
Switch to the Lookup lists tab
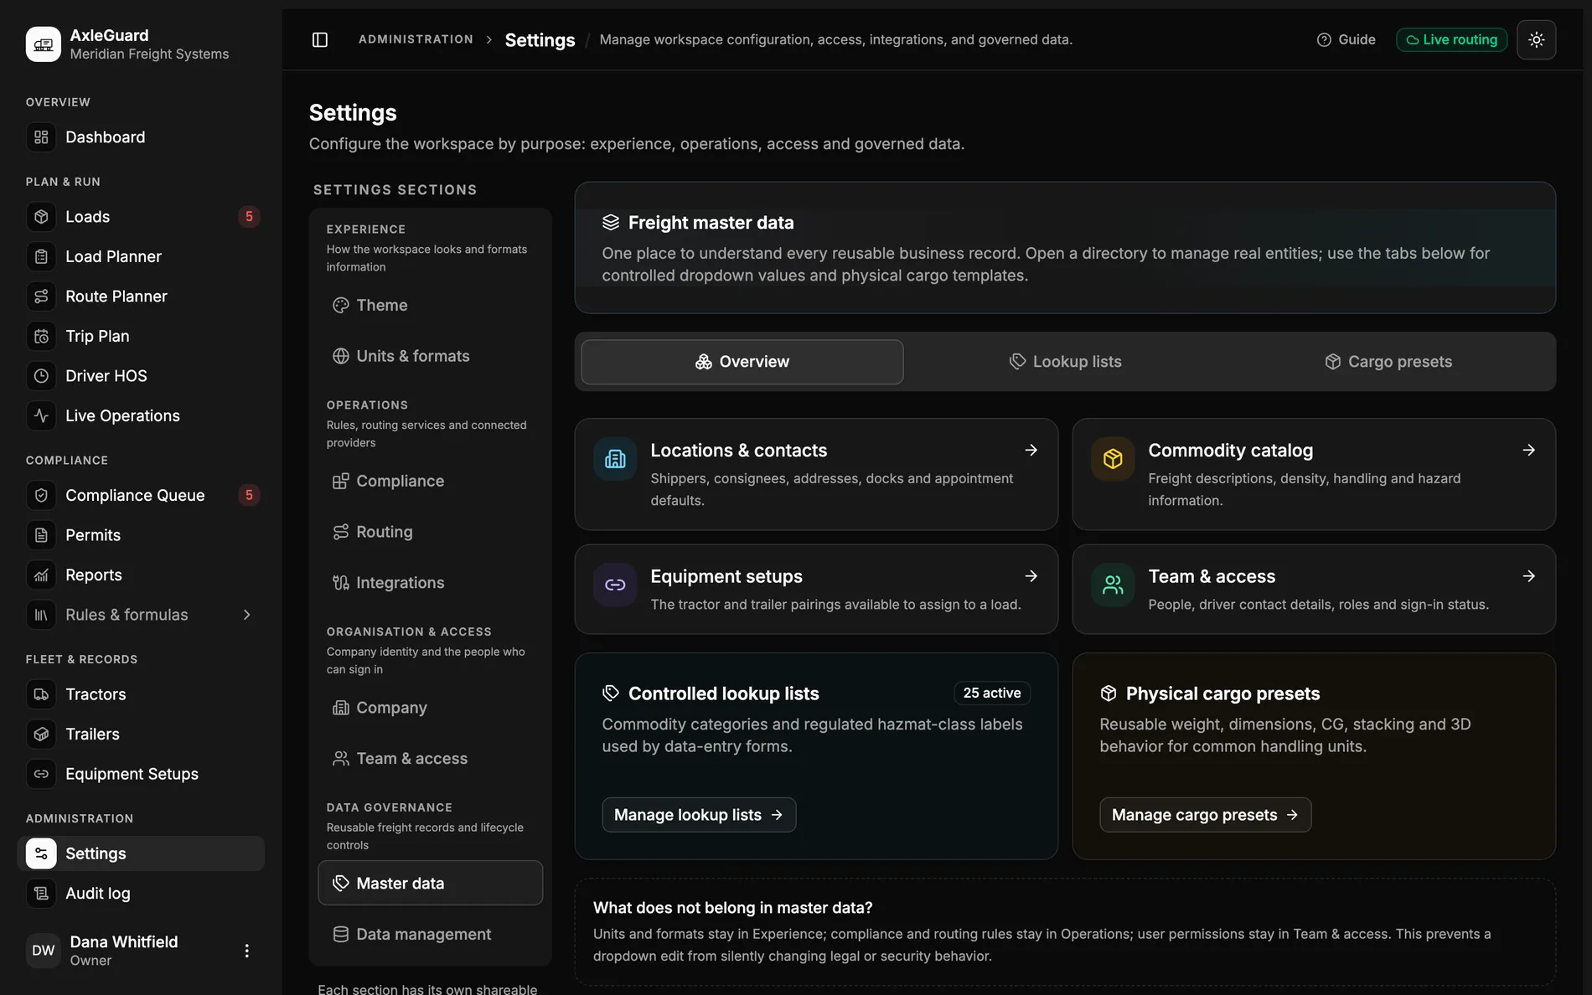point(1065,362)
